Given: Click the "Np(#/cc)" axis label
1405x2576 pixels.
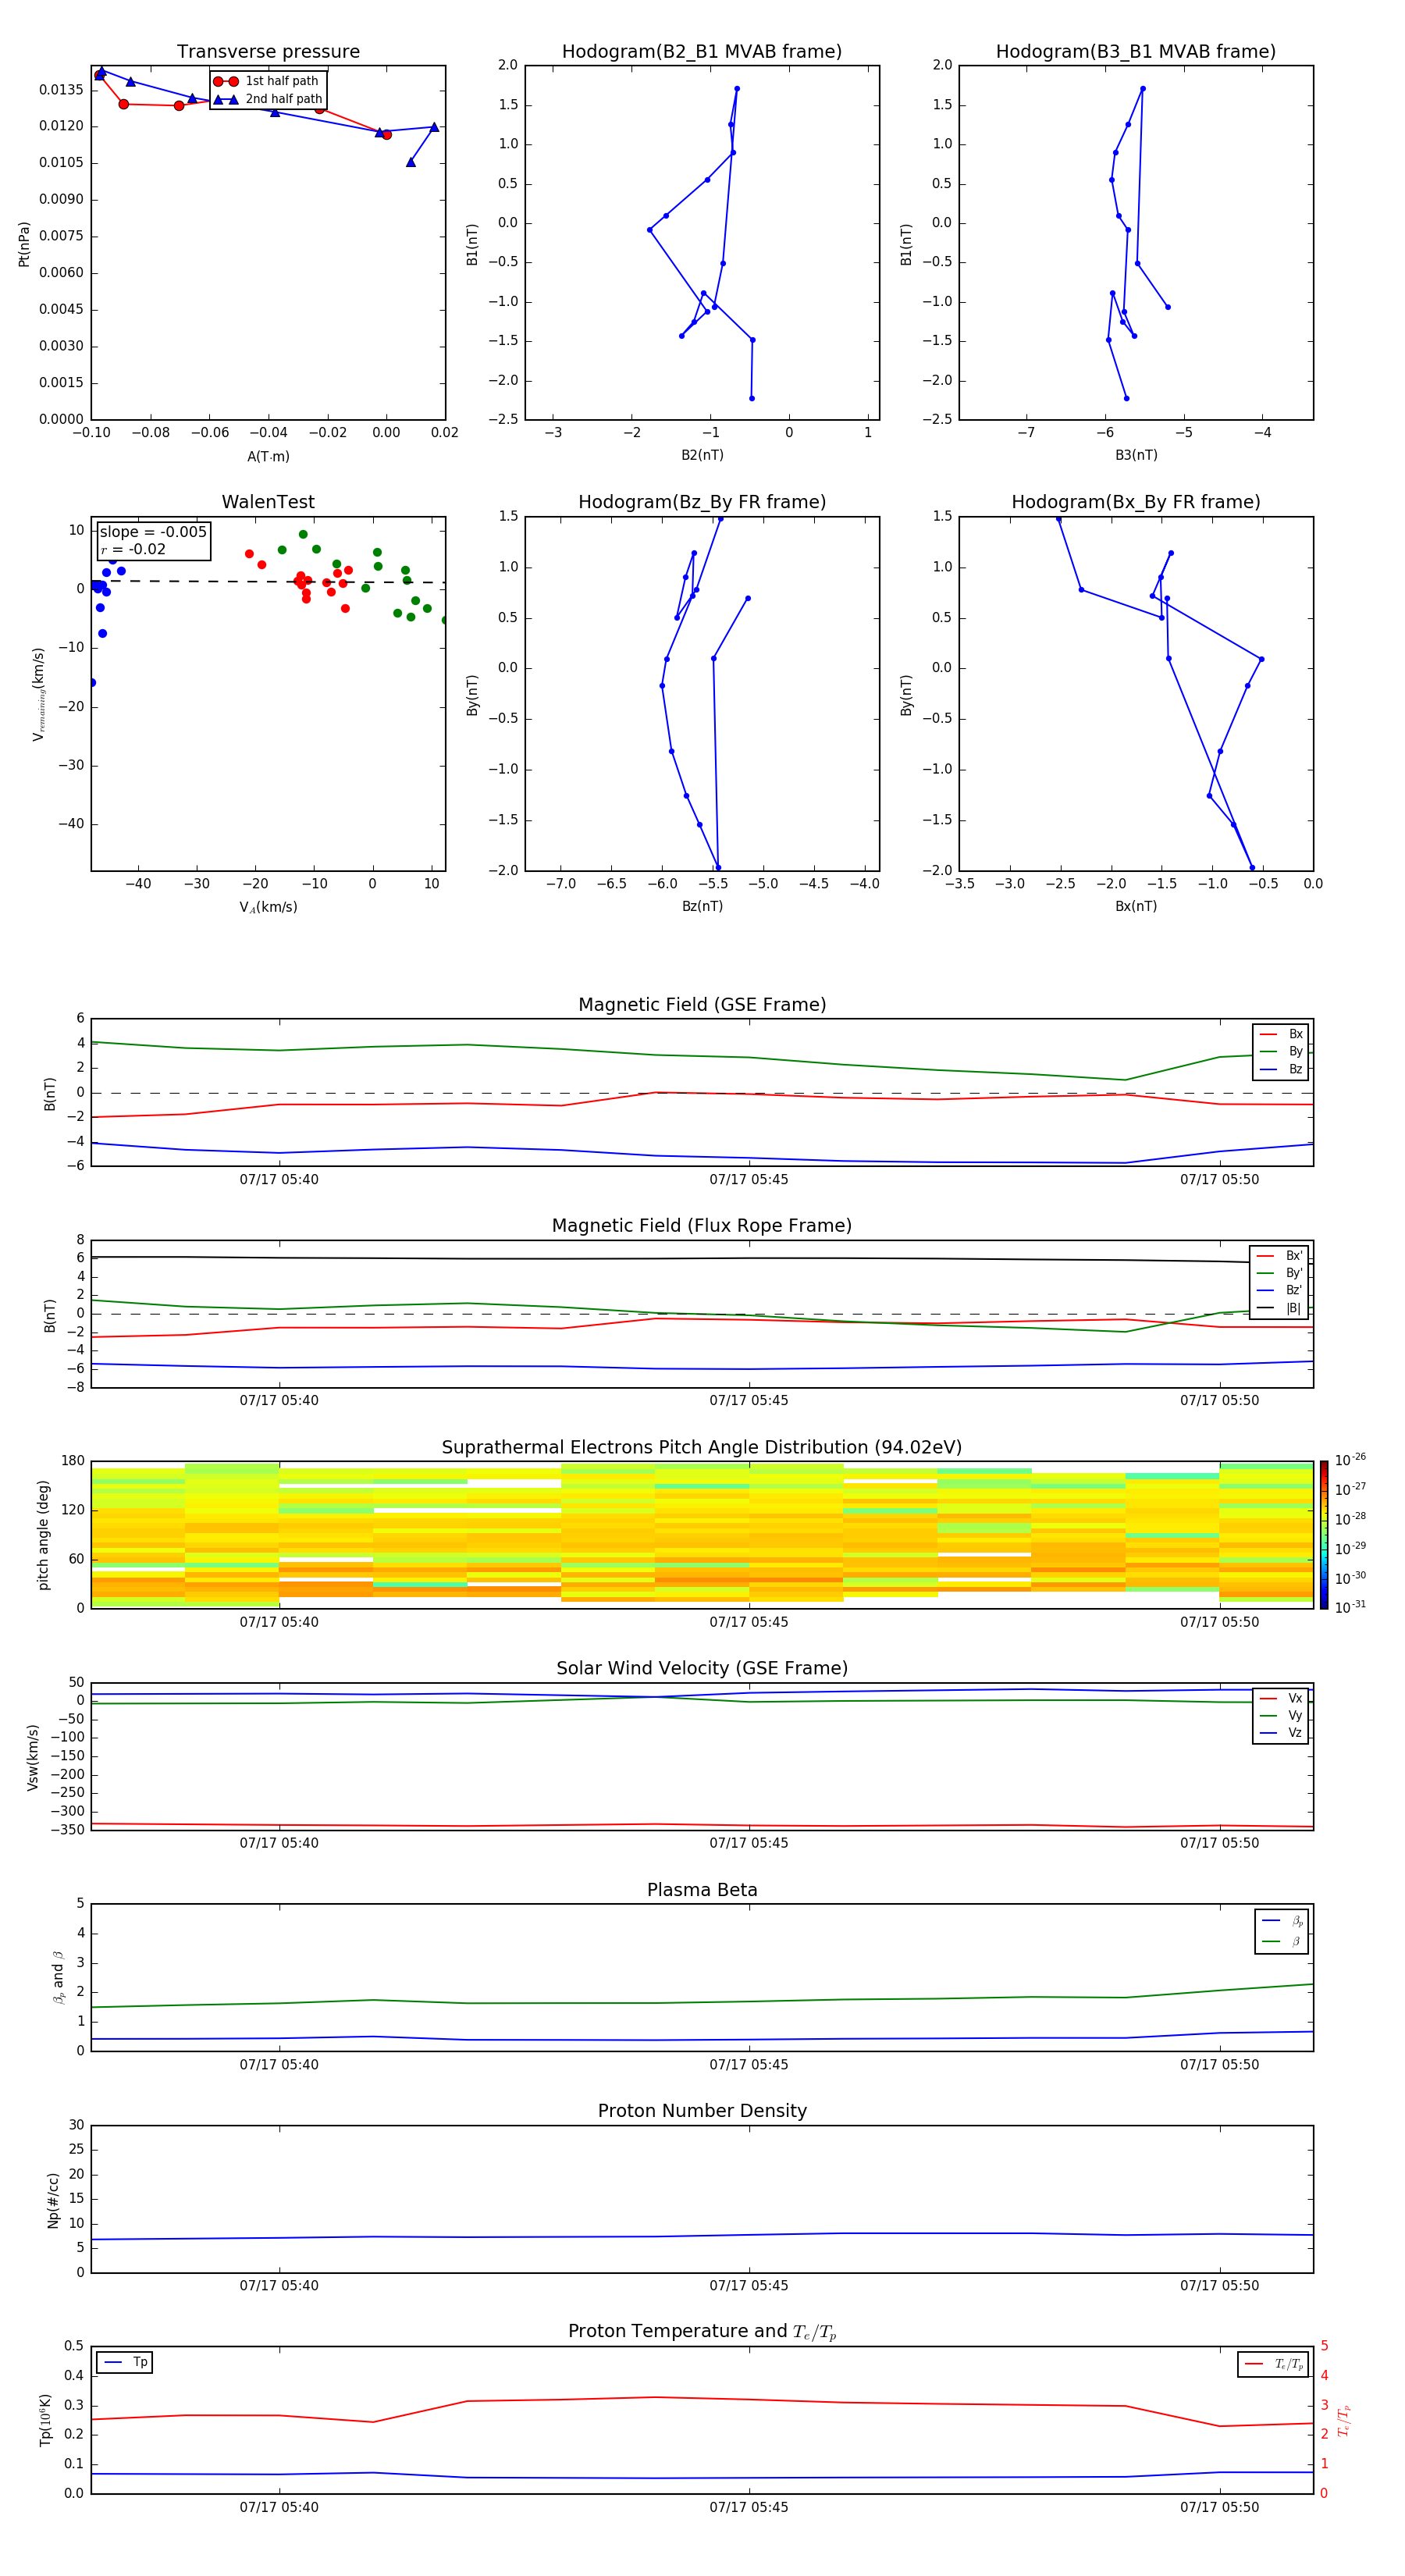Looking at the screenshot, I should 52,2200.
